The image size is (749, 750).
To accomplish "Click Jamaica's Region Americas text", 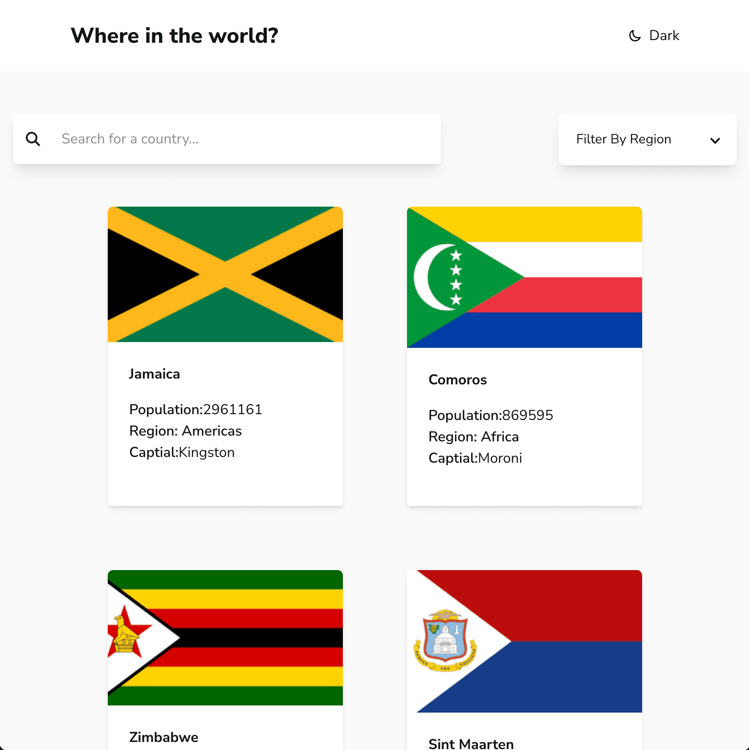I will point(185,431).
